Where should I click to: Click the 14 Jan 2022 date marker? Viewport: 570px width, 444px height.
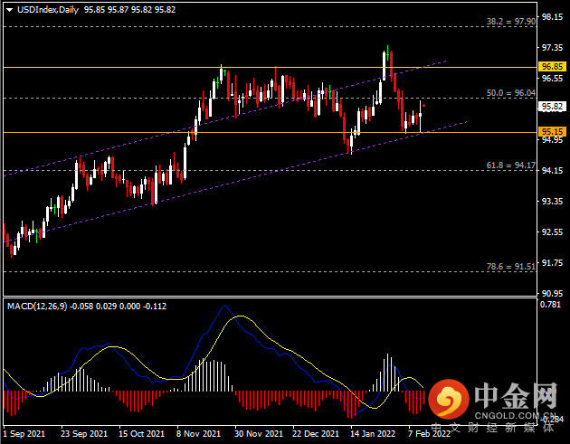[373, 433]
